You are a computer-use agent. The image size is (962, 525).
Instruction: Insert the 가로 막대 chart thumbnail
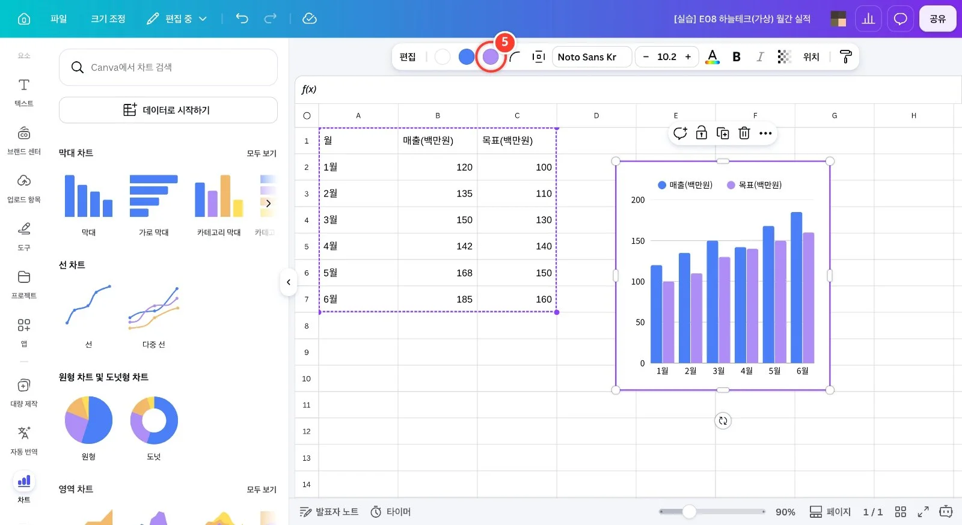154,196
